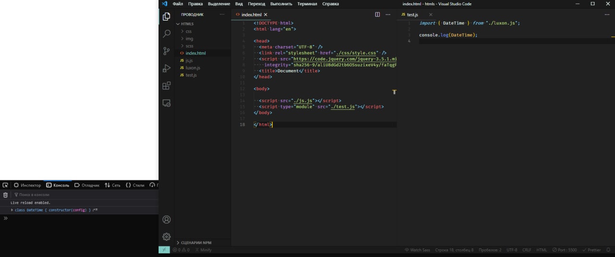
Task: Switch to the index.html editor tab
Action: click(x=251, y=15)
